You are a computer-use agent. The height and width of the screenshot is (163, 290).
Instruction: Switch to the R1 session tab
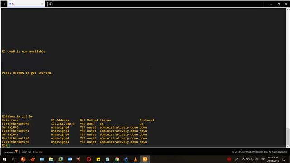pos(26,4)
